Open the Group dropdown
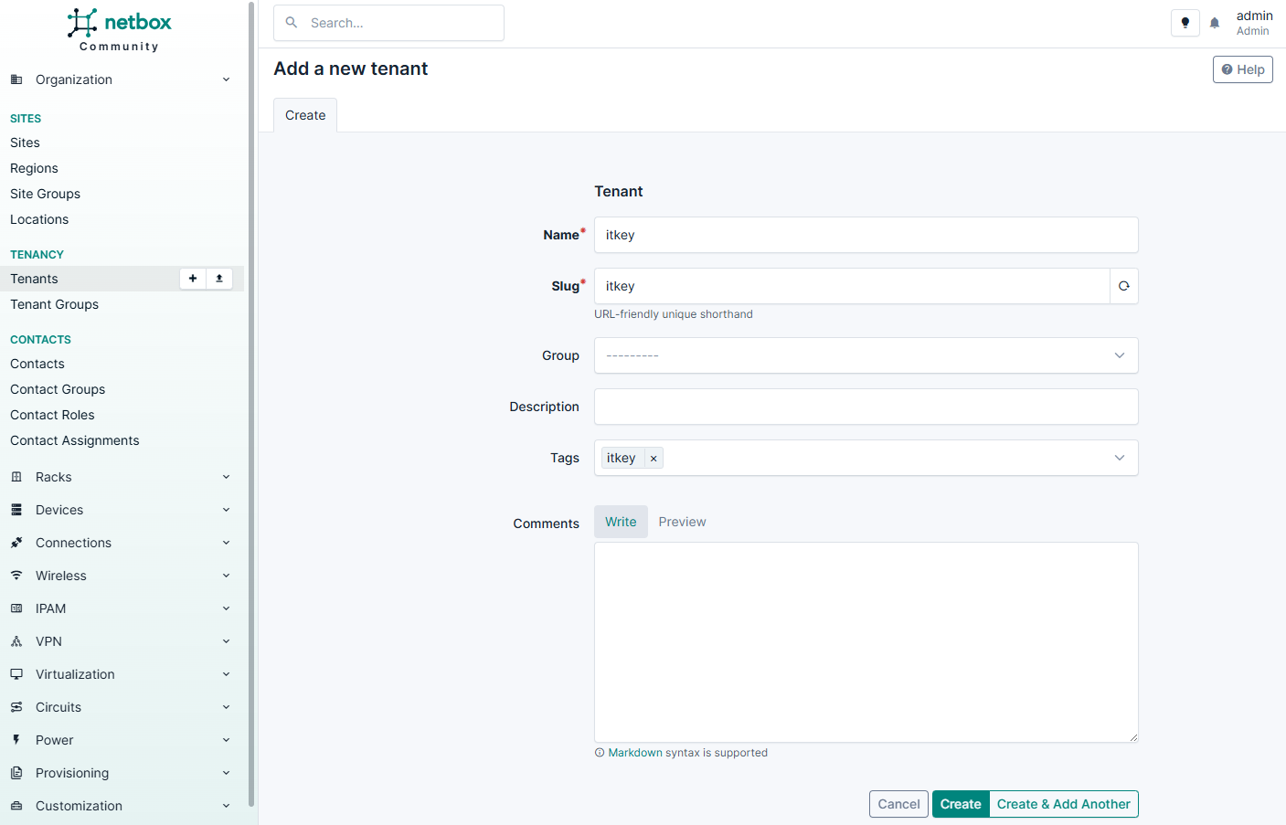 click(x=866, y=355)
